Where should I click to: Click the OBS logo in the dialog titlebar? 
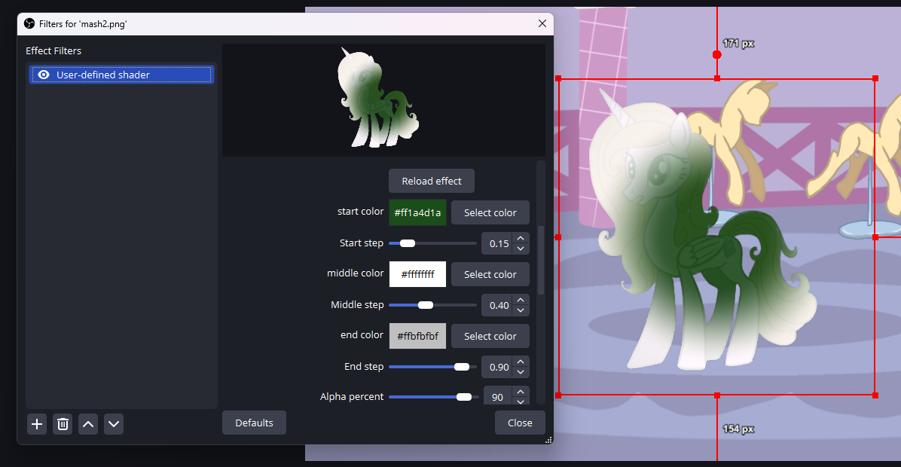[x=28, y=23]
